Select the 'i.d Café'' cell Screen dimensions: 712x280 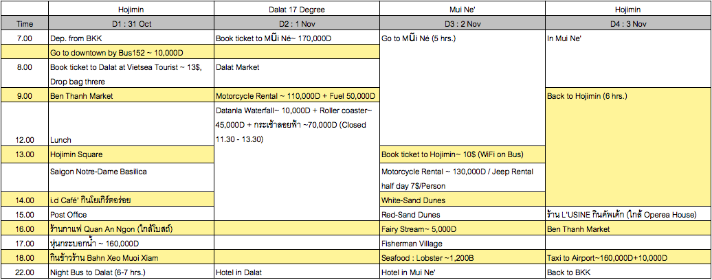pyautogui.click(x=131, y=199)
